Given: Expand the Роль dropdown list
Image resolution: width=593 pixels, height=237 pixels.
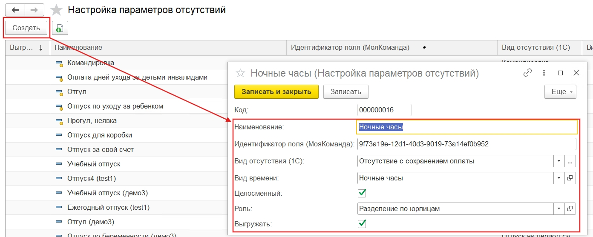Looking at the screenshot, I should click(559, 208).
